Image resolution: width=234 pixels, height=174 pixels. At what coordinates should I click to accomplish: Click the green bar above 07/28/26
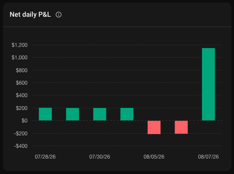tap(45, 114)
